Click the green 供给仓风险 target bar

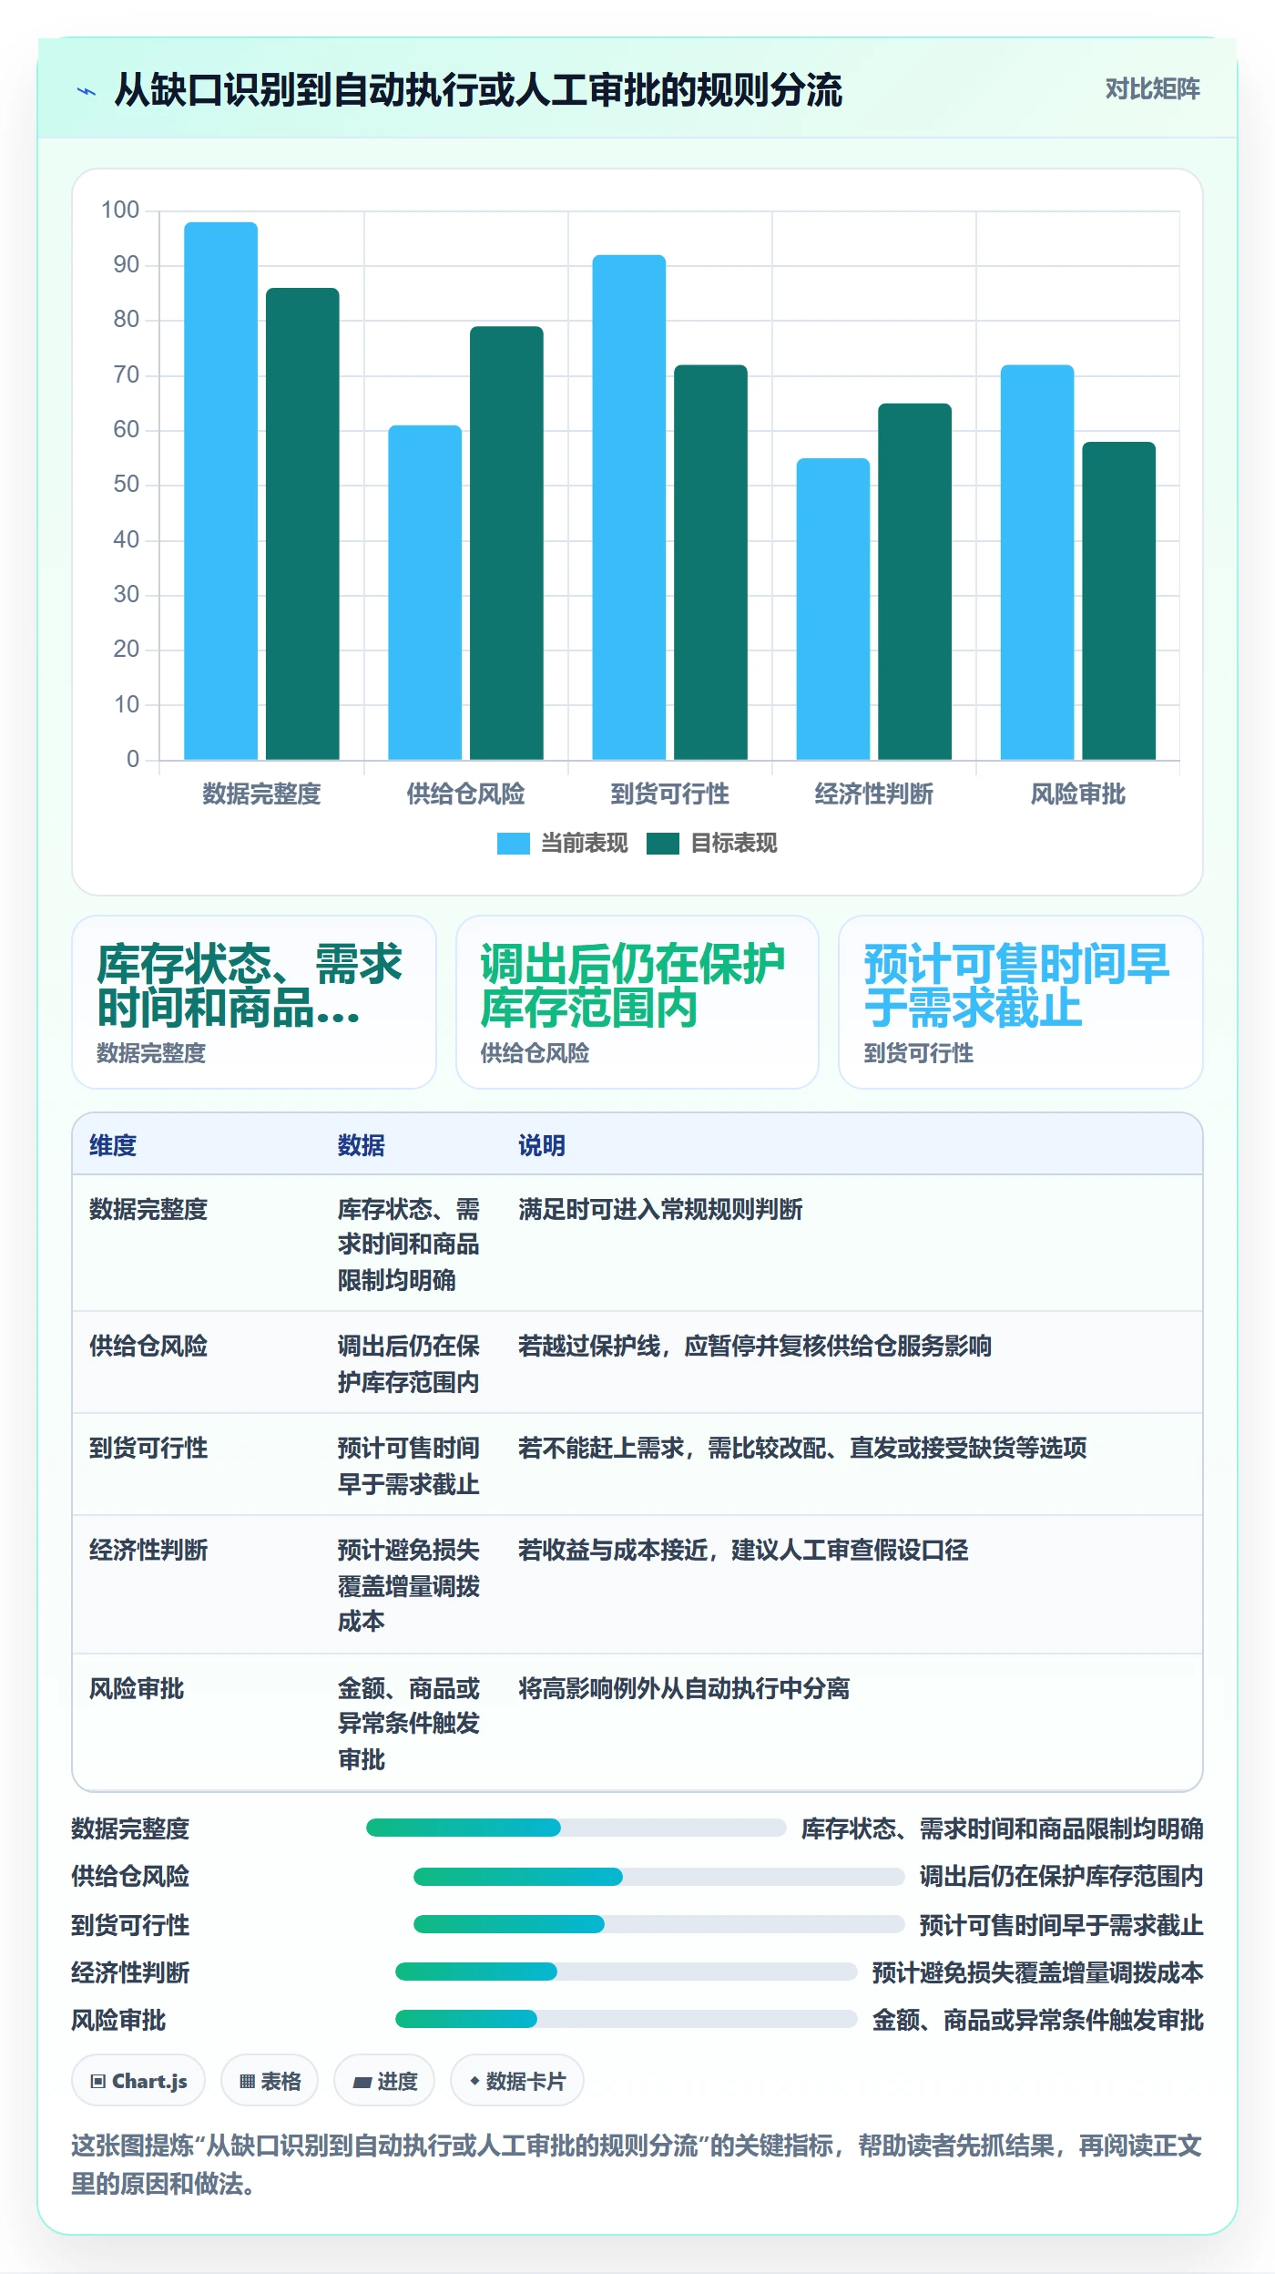506,543
